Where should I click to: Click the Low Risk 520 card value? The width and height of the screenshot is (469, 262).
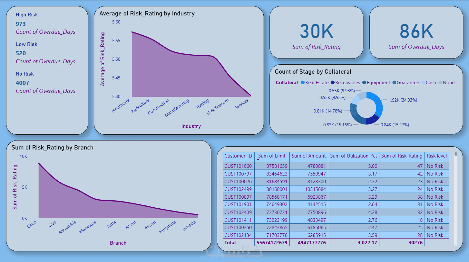pyautogui.click(x=21, y=53)
